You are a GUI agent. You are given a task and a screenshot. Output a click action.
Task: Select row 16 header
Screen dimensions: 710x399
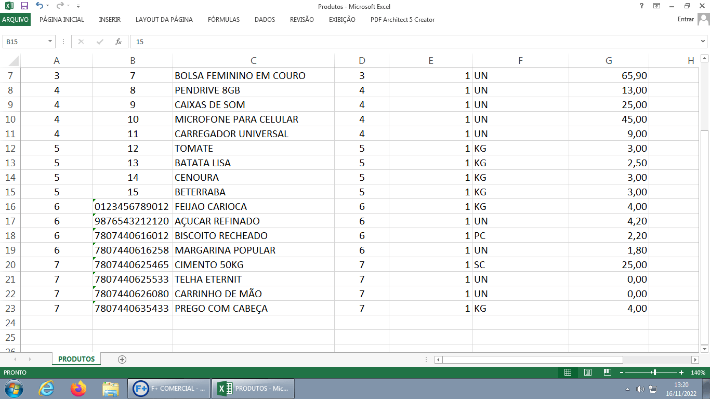pos(10,206)
